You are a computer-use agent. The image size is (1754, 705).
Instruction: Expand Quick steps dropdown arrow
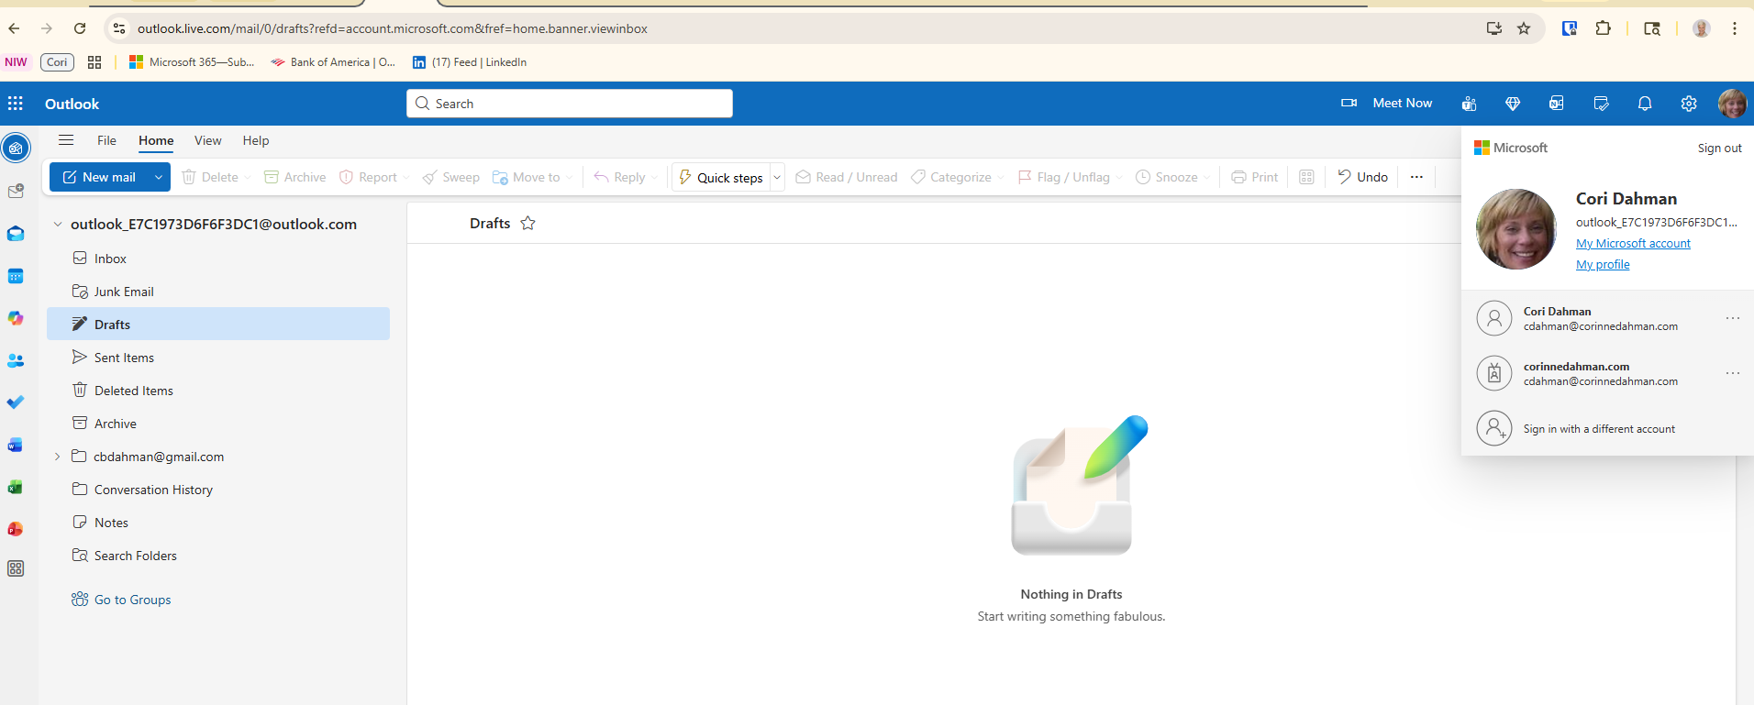click(x=777, y=177)
